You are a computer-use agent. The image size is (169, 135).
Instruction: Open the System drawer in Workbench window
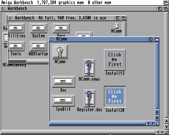pos(39,28)
